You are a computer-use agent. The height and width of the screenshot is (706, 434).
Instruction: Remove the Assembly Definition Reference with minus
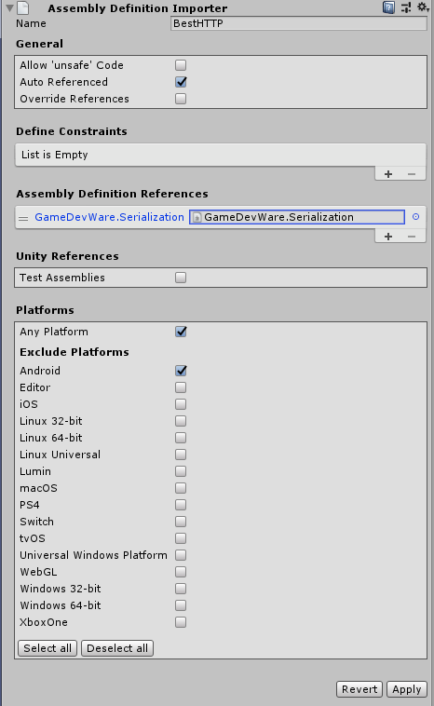412,237
